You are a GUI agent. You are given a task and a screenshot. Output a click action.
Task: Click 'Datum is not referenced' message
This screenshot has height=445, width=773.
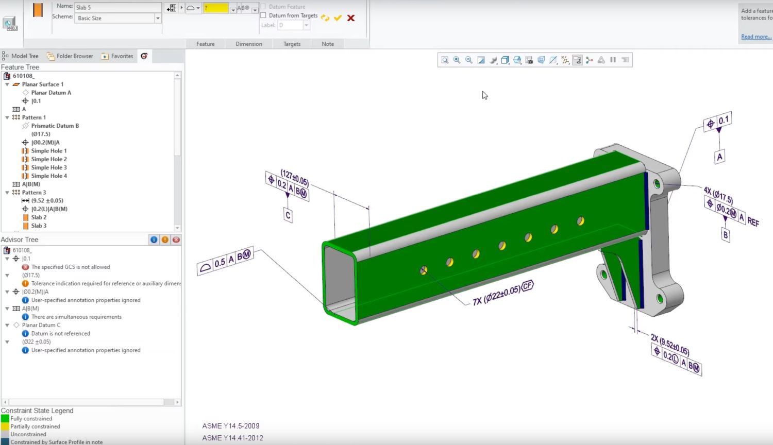click(60, 334)
